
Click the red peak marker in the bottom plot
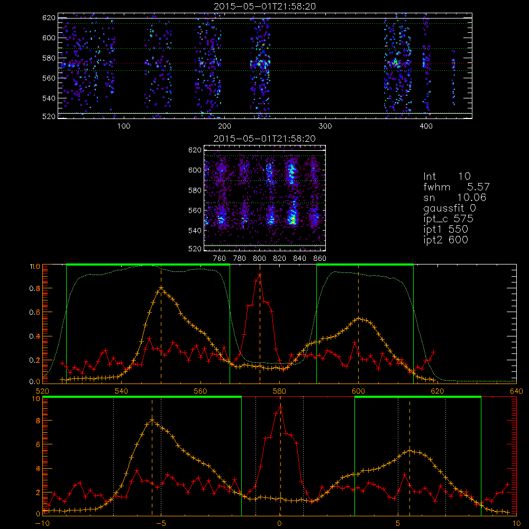tap(280, 407)
